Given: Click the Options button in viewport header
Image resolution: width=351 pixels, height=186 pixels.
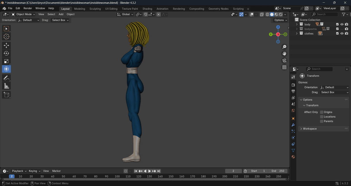Looking at the screenshot, I should [x=280, y=20].
